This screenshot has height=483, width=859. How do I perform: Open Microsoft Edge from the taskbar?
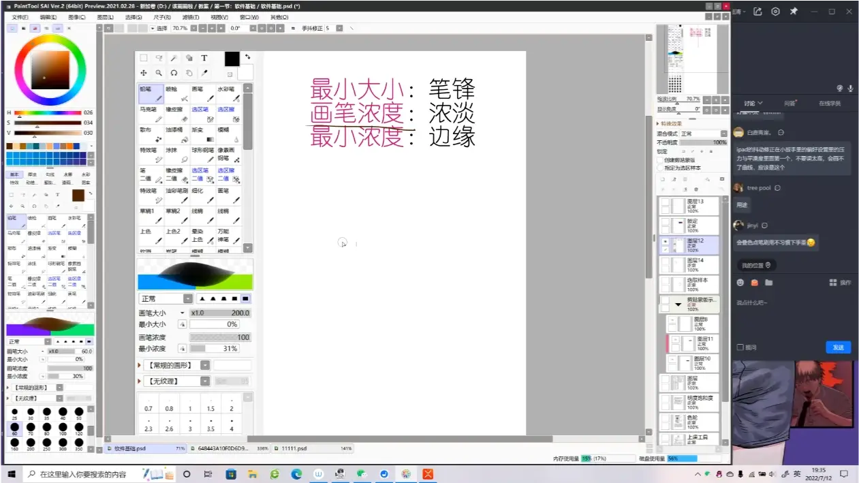(296, 473)
